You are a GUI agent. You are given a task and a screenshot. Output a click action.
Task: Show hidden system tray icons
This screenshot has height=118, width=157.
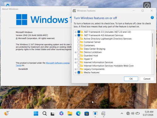tap(122, 113)
